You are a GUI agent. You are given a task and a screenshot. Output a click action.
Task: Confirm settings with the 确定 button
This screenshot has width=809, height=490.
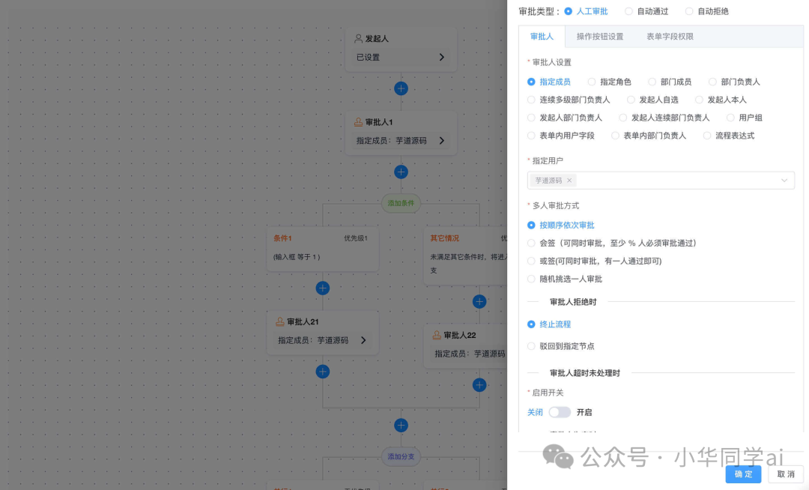click(x=743, y=474)
